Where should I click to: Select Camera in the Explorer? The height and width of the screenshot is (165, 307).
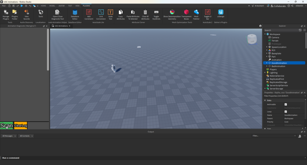pyautogui.click(x=275, y=37)
